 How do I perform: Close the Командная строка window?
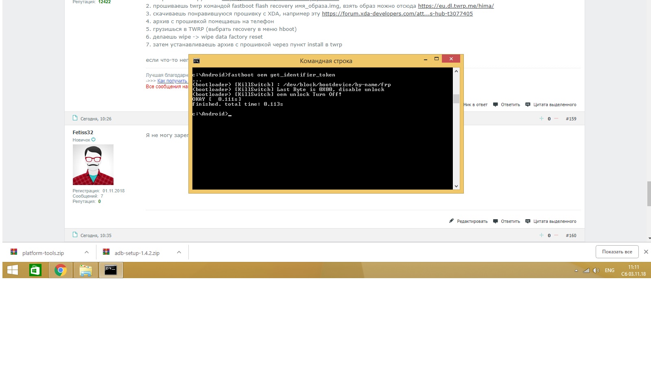click(x=451, y=59)
